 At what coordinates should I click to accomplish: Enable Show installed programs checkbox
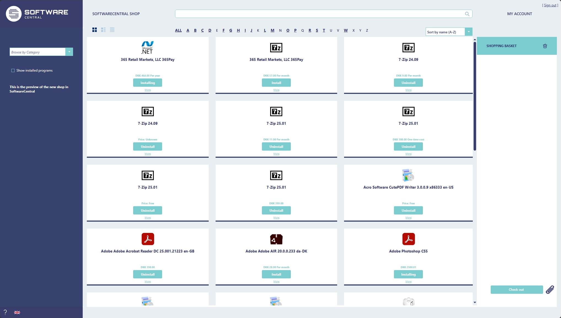tap(13, 70)
